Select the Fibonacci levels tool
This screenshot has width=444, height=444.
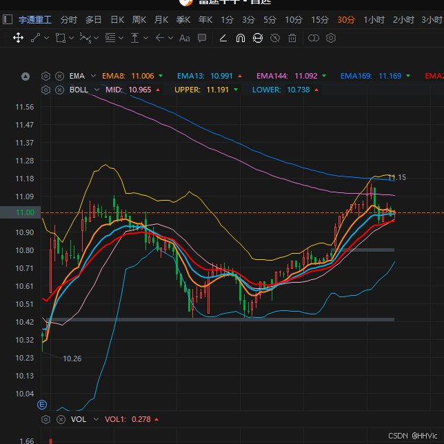click(110, 38)
